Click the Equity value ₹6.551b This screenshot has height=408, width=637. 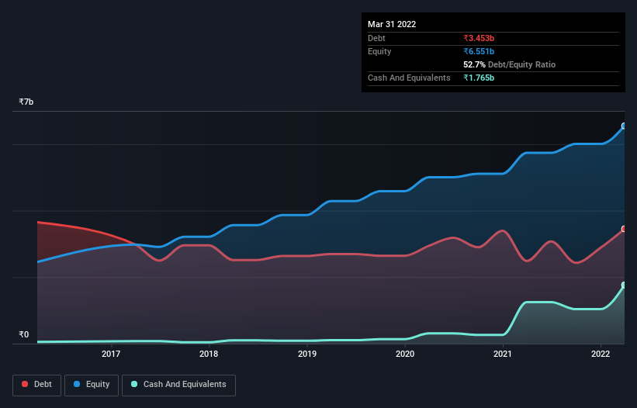479,51
